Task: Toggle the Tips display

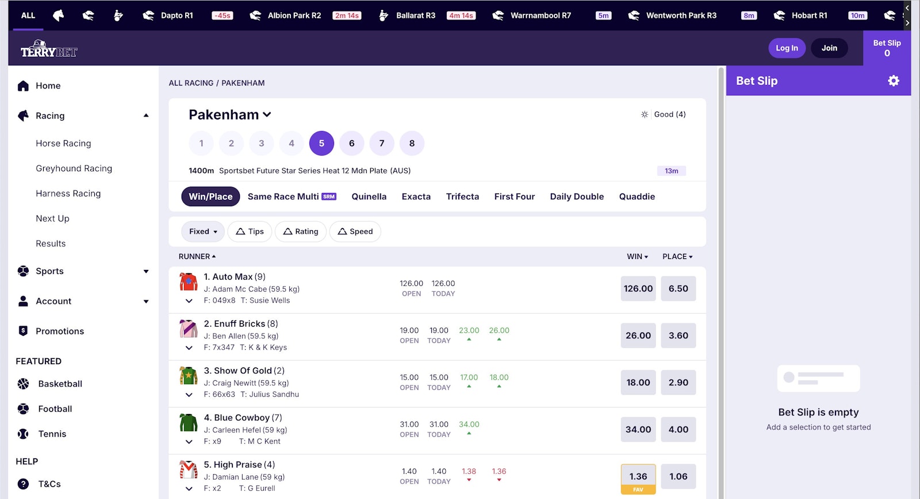Action: coord(250,231)
